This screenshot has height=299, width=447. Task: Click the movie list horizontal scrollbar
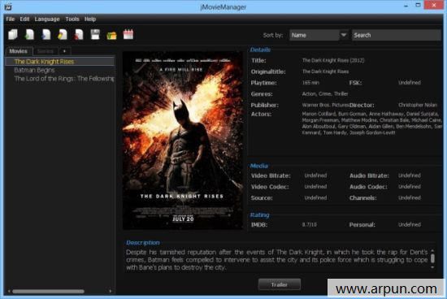(48, 292)
